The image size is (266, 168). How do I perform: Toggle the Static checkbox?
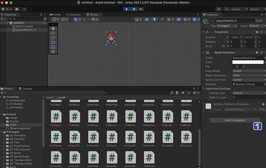pyautogui.click(x=253, y=20)
